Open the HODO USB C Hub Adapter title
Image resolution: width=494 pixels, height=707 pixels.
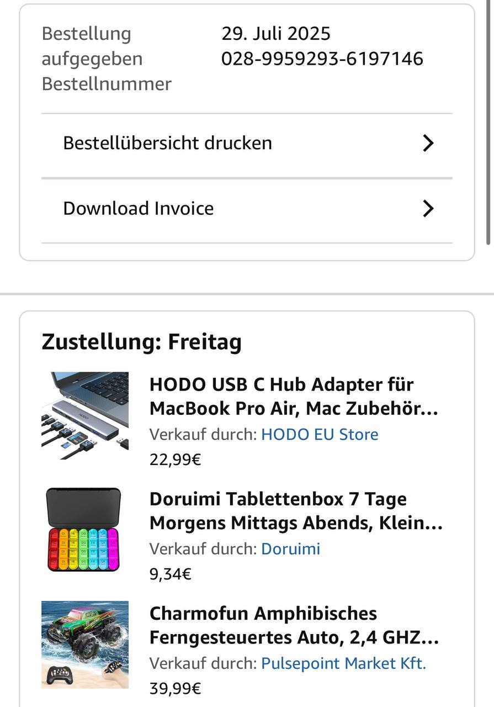[294, 397]
